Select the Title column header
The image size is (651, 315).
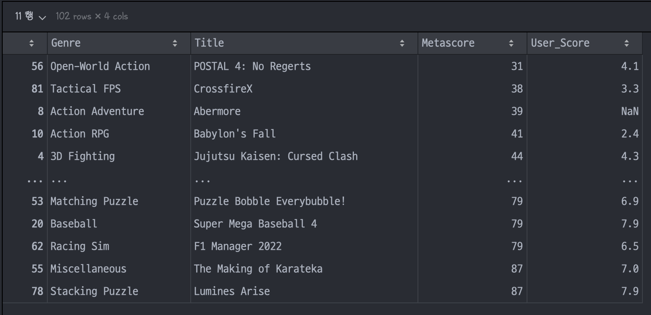pyautogui.click(x=304, y=43)
